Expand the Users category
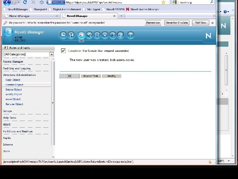This screenshot has height=179, width=238. pos(6,151)
